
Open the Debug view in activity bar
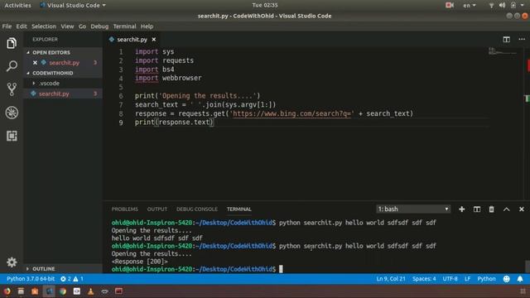12,113
